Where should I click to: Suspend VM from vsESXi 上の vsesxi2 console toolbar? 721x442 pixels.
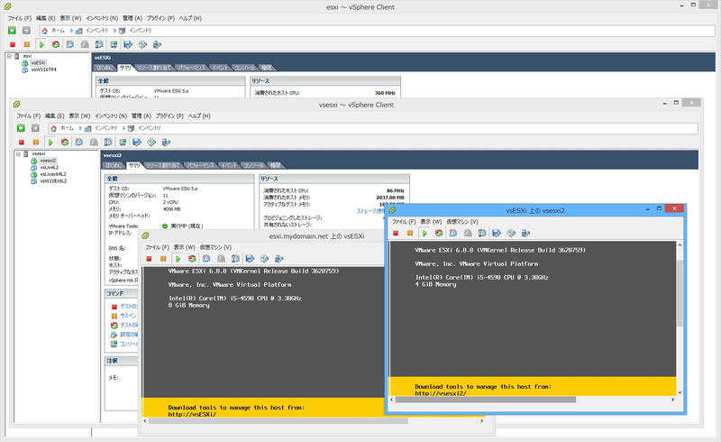pyautogui.click(x=410, y=234)
